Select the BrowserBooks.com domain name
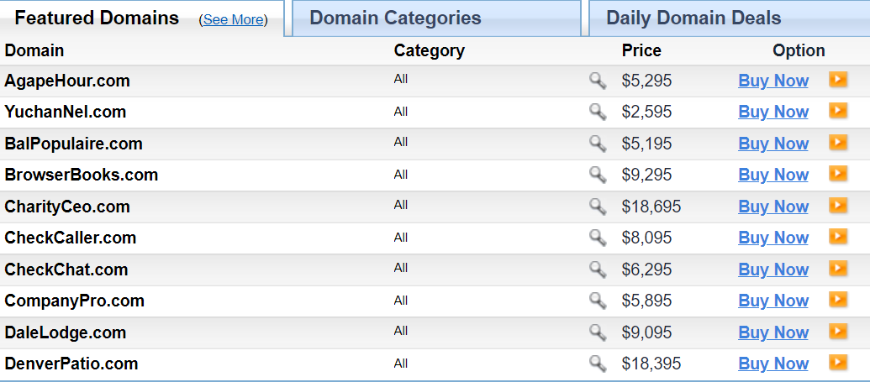This screenshot has width=870, height=382. coord(82,175)
